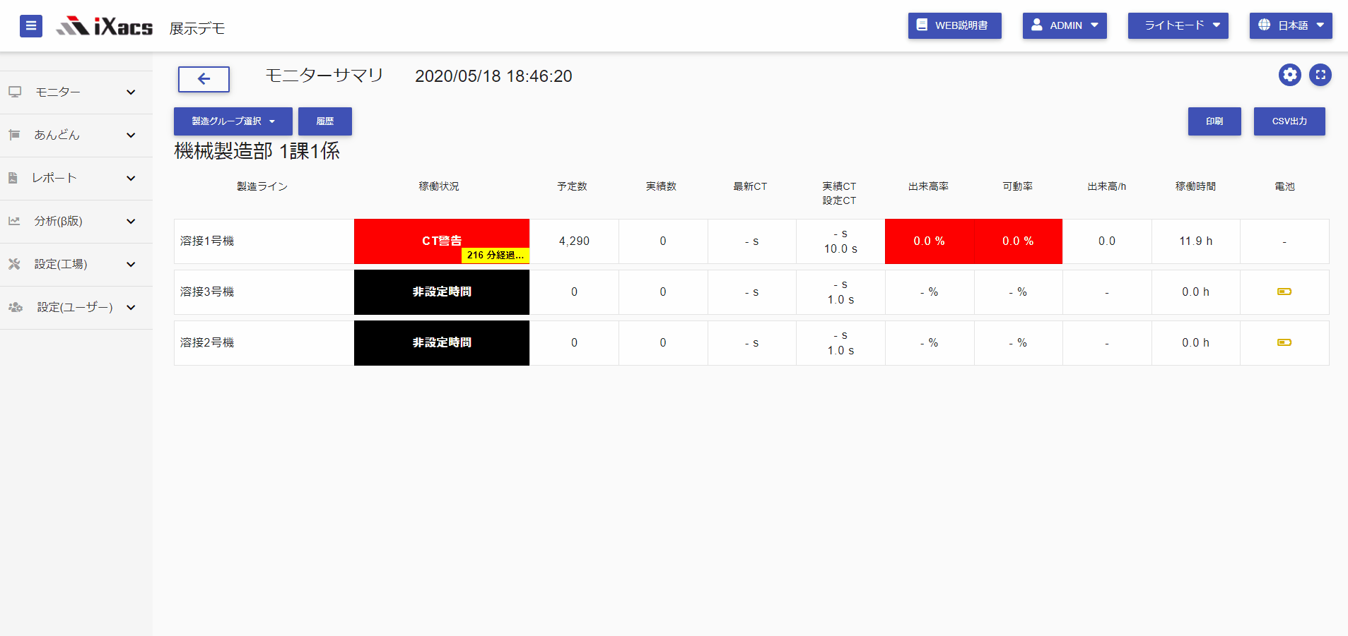Expand the レポート sidebar chevron
This screenshot has height=636, width=1348.
(131, 179)
